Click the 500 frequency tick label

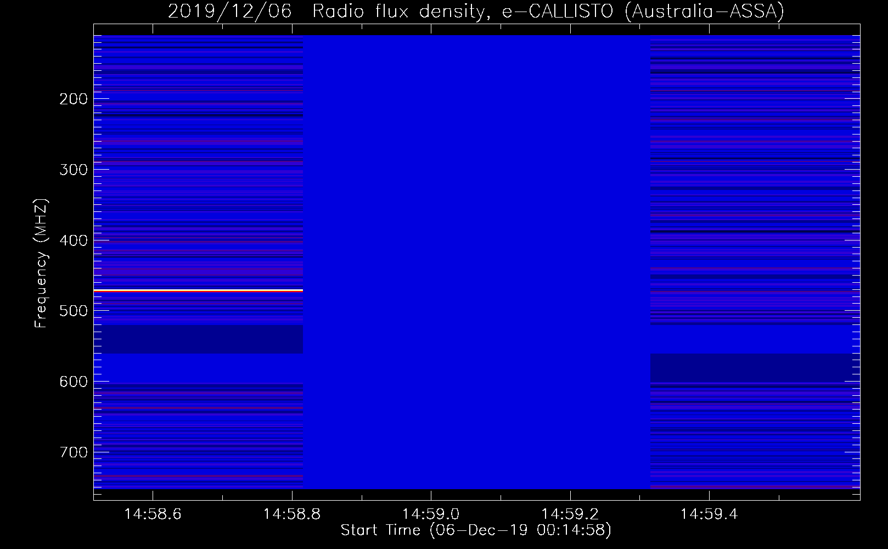tap(74, 311)
